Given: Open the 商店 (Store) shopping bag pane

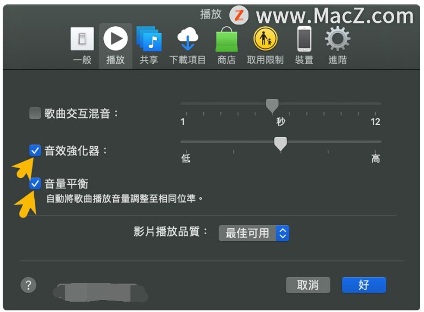Looking at the screenshot, I should [x=227, y=46].
